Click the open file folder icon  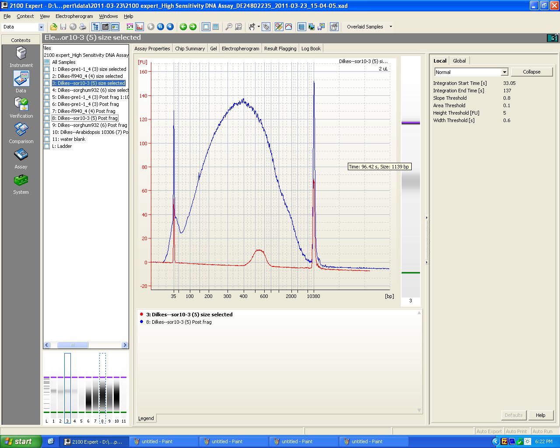click(x=53, y=27)
